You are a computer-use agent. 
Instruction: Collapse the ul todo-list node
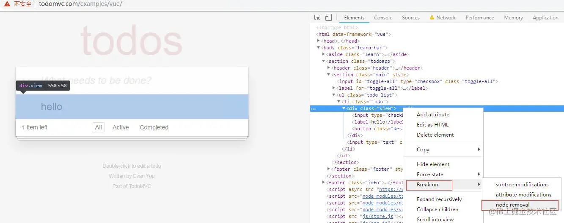334,95
